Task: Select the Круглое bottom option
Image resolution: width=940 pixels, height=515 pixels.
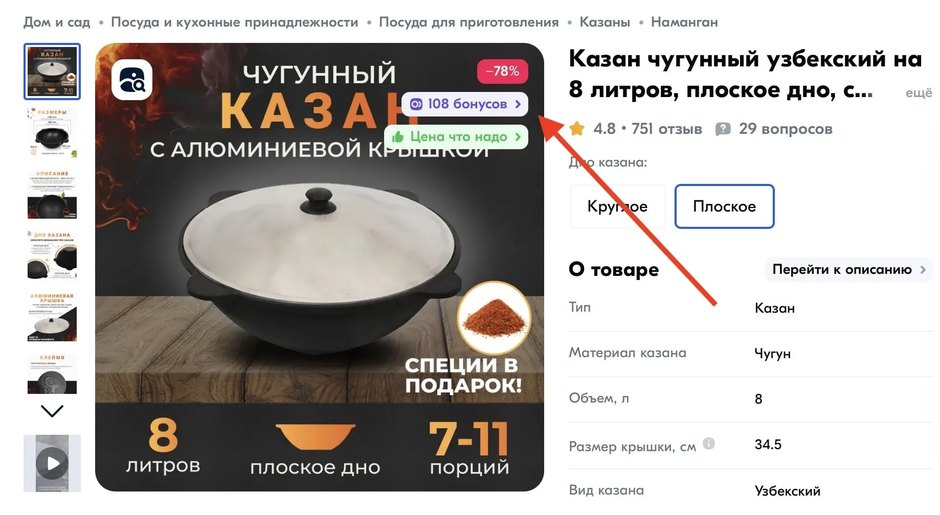Action: [x=617, y=206]
